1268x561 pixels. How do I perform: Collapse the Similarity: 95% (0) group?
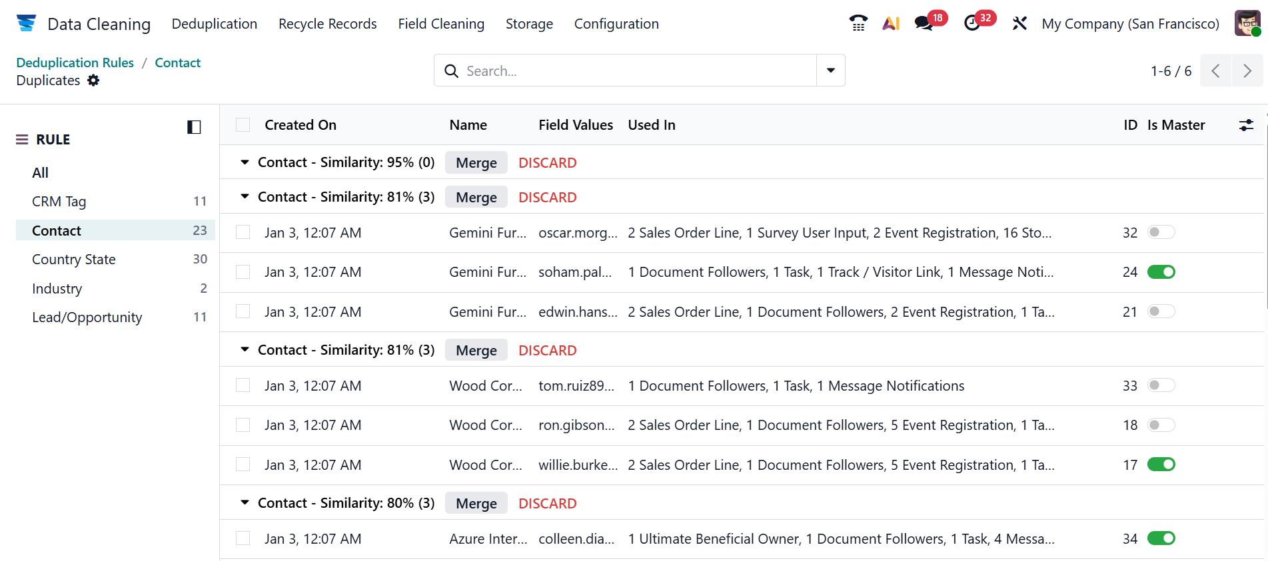pyautogui.click(x=245, y=162)
